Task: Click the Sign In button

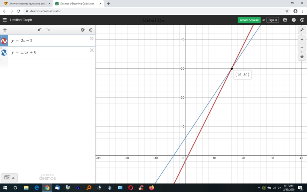Action: coord(273,20)
